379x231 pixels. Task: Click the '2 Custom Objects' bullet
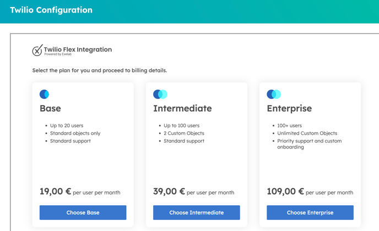pos(184,133)
